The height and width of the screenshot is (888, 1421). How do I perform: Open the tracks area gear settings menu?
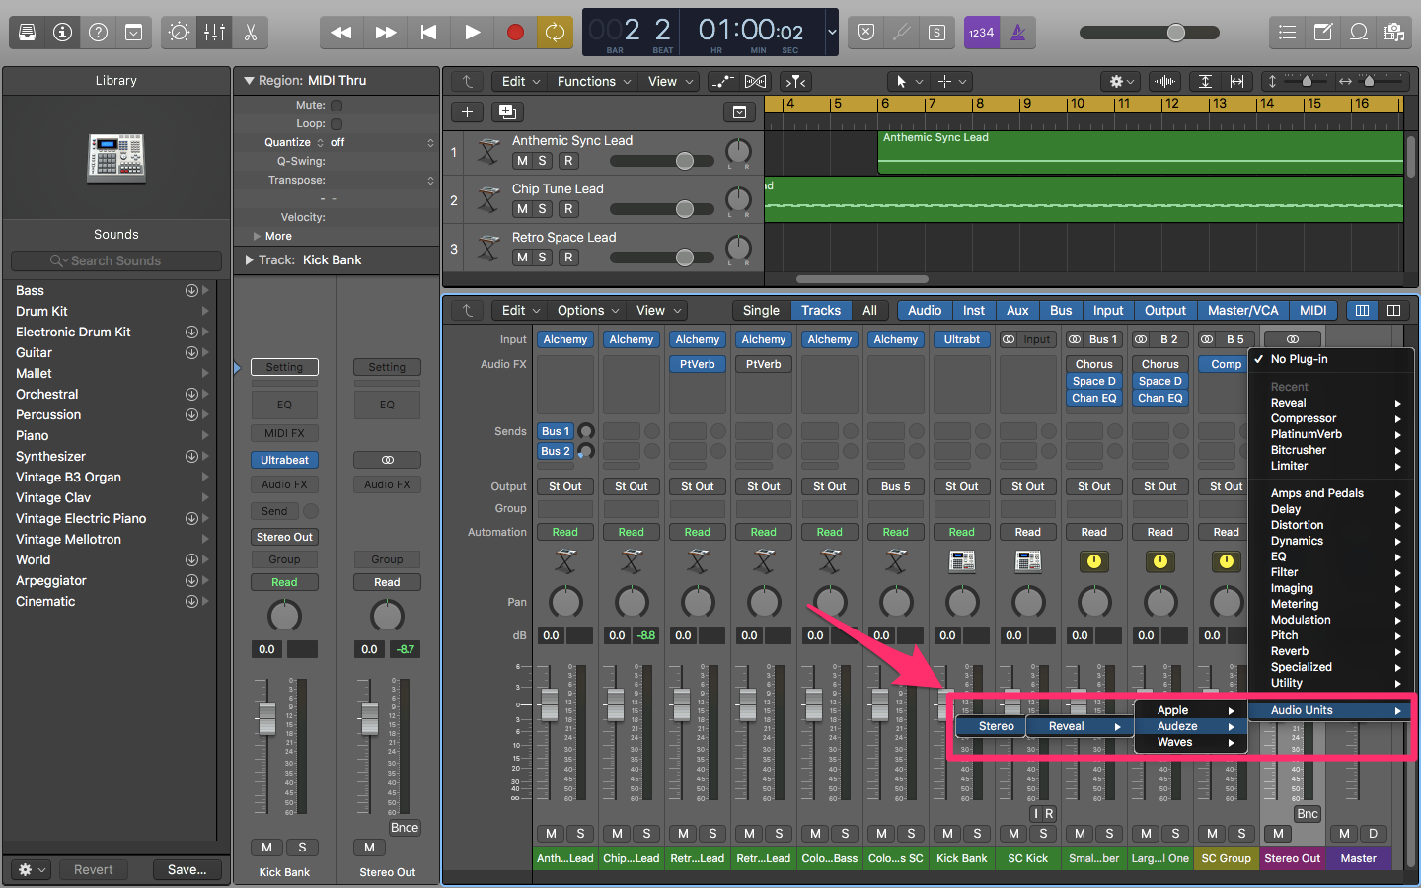click(1121, 81)
